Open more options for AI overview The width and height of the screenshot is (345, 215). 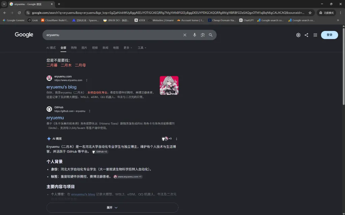point(177,139)
